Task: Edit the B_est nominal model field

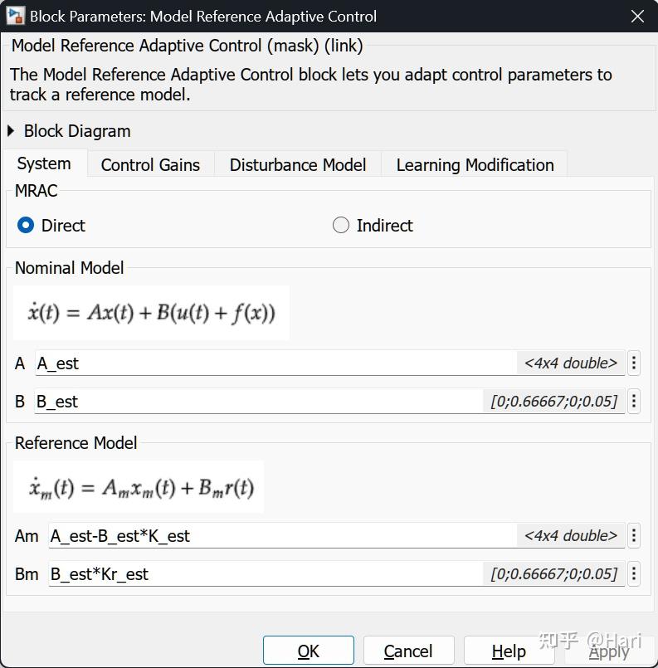Action: click(257, 402)
